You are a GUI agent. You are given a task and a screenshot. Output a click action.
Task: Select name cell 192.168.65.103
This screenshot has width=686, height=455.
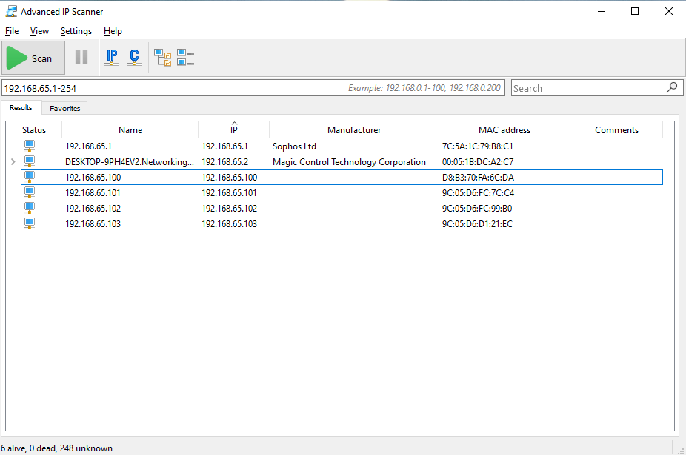point(93,223)
